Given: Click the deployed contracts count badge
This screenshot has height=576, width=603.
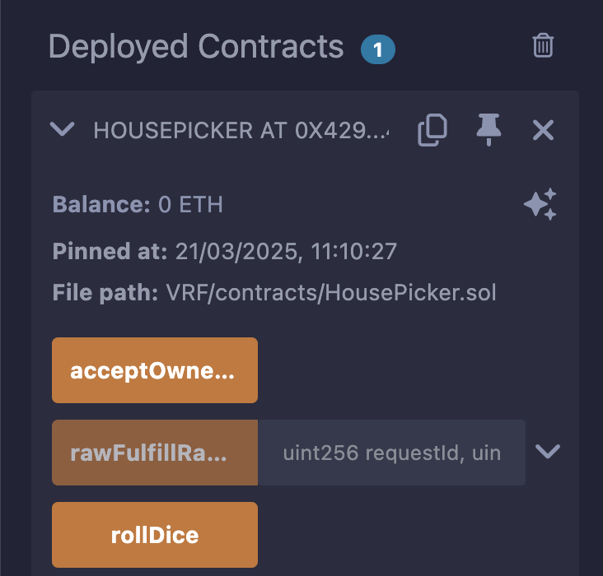Looking at the screenshot, I should coord(377,49).
